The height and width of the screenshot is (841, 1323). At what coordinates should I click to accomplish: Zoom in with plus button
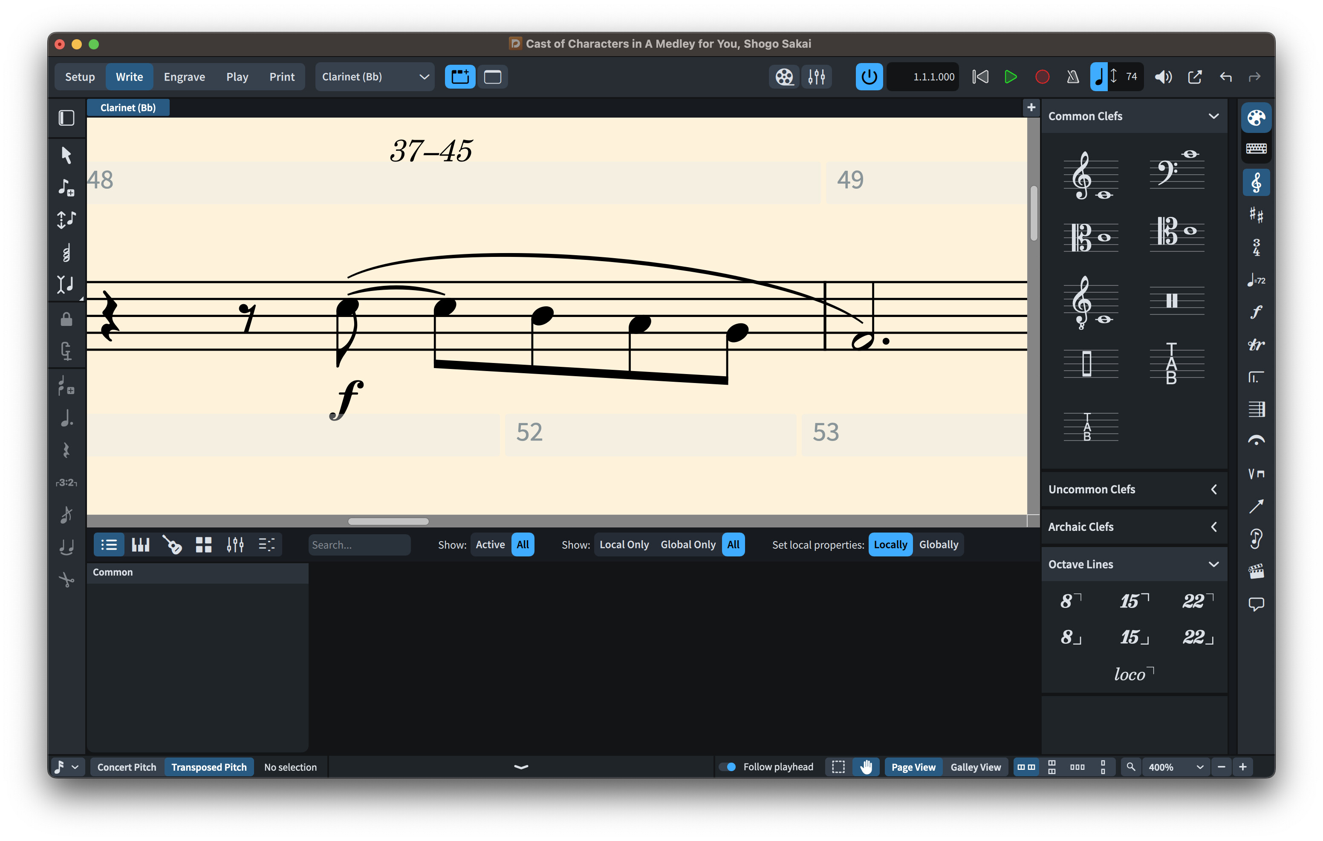click(1243, 767)
